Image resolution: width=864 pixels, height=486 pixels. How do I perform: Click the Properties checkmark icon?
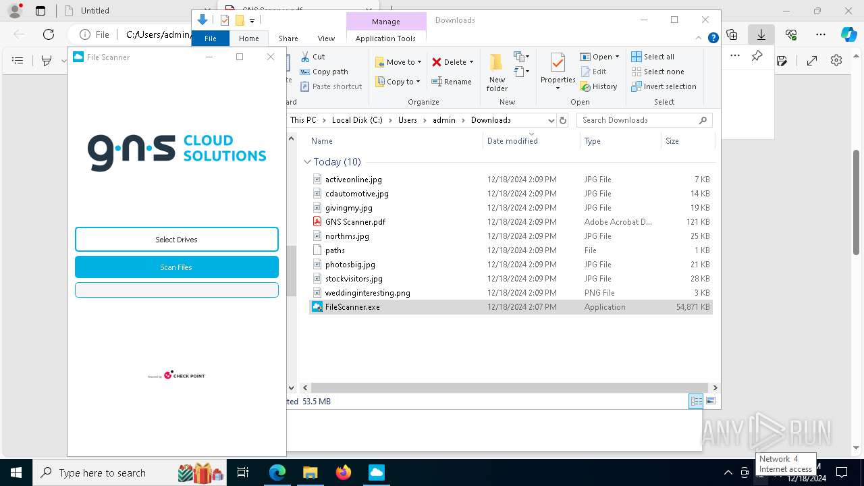point(558,63)
